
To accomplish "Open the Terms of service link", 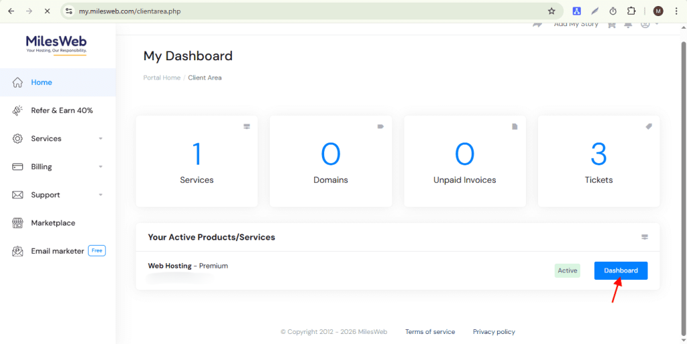I will pyautogui.click(x=430, y=332).
